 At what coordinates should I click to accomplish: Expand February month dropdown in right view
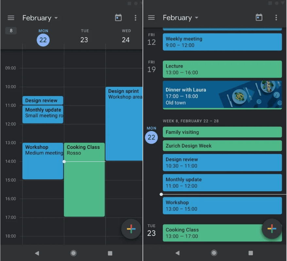point(180,18)
